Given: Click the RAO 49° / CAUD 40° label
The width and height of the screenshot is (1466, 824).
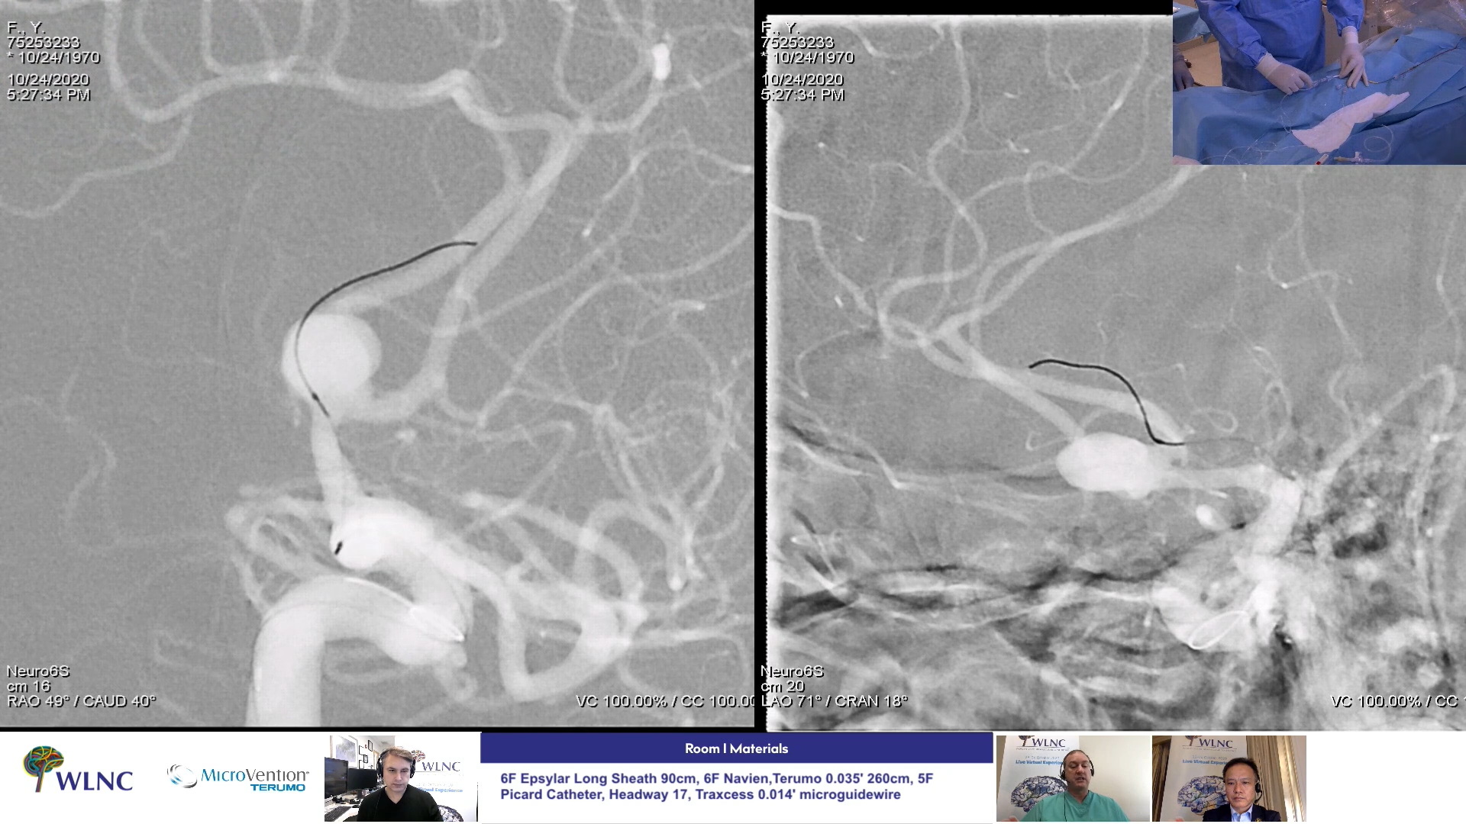Looking at the screenshot, I should point(81,701).
